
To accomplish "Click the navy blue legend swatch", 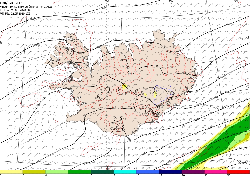I will click(170, 172).
